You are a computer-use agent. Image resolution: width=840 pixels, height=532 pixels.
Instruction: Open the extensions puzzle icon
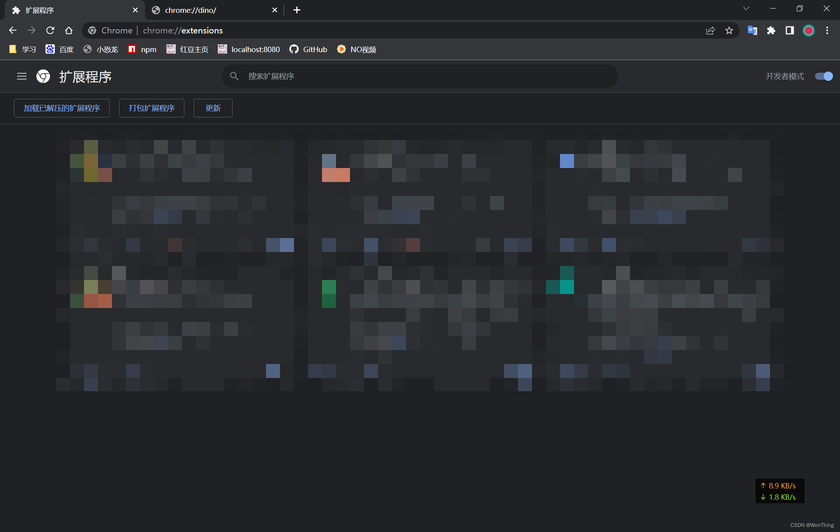click(771, 30)
